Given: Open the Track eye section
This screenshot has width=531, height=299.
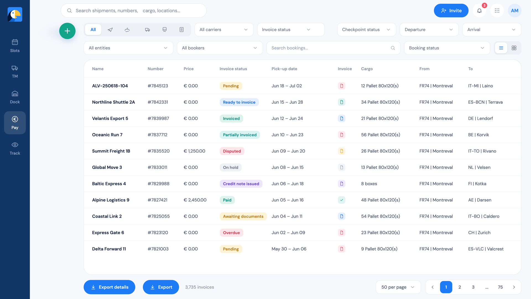Looking at the screenshot, I should [x=15, y=148].
